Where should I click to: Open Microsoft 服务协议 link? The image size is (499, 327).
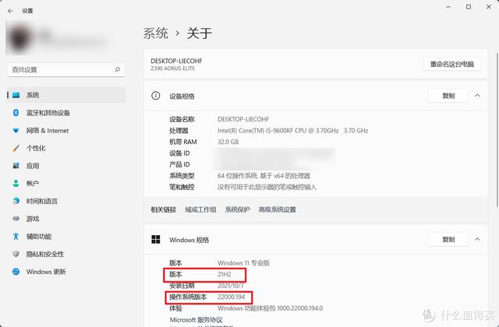[x=196, y=320]
